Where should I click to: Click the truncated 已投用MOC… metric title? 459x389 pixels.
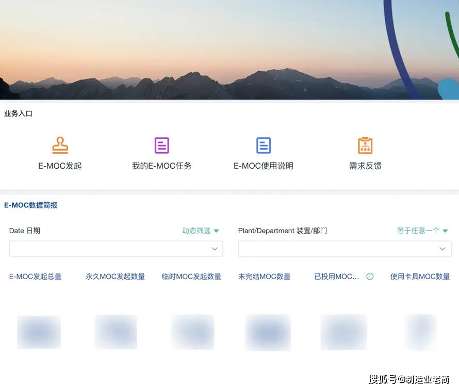337,277
